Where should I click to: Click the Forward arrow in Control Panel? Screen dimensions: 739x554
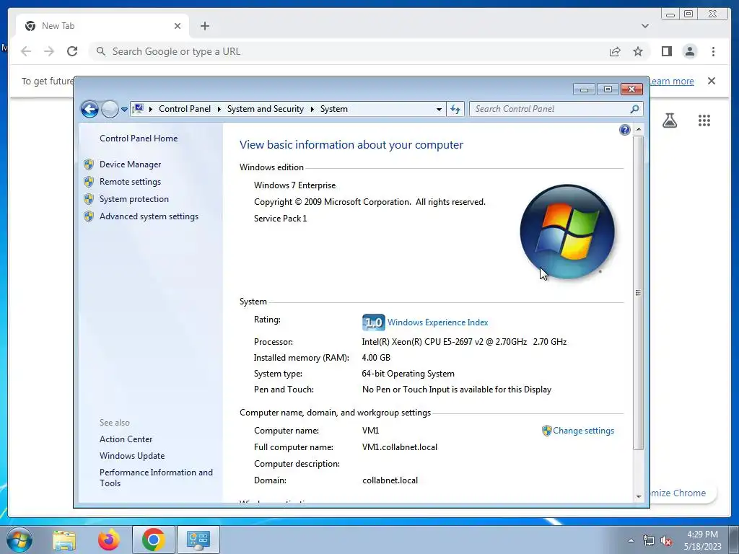[110, 110]
